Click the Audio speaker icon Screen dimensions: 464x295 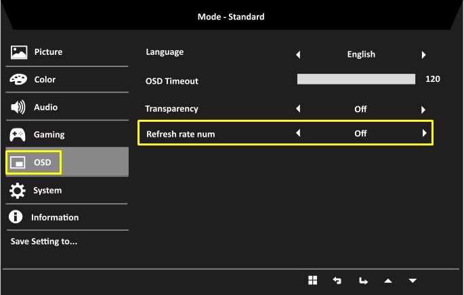18,107
